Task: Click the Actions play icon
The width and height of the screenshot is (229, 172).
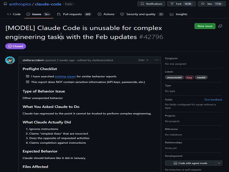Action: pos(100,14)
